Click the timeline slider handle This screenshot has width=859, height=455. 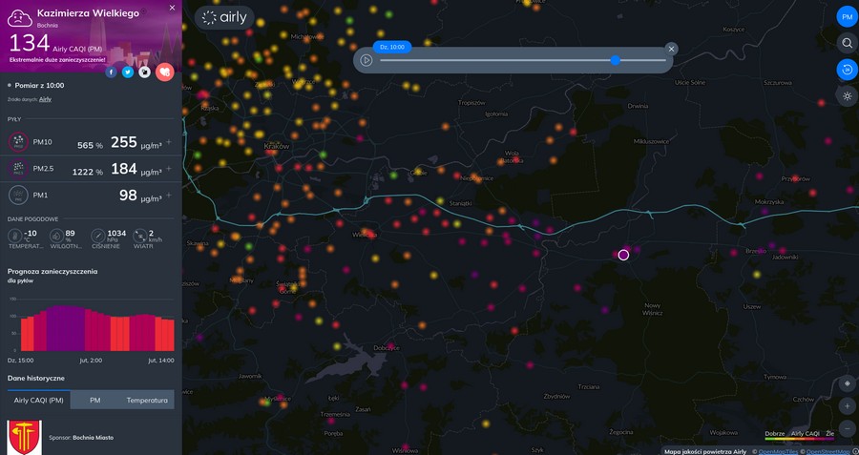point(616,60)
